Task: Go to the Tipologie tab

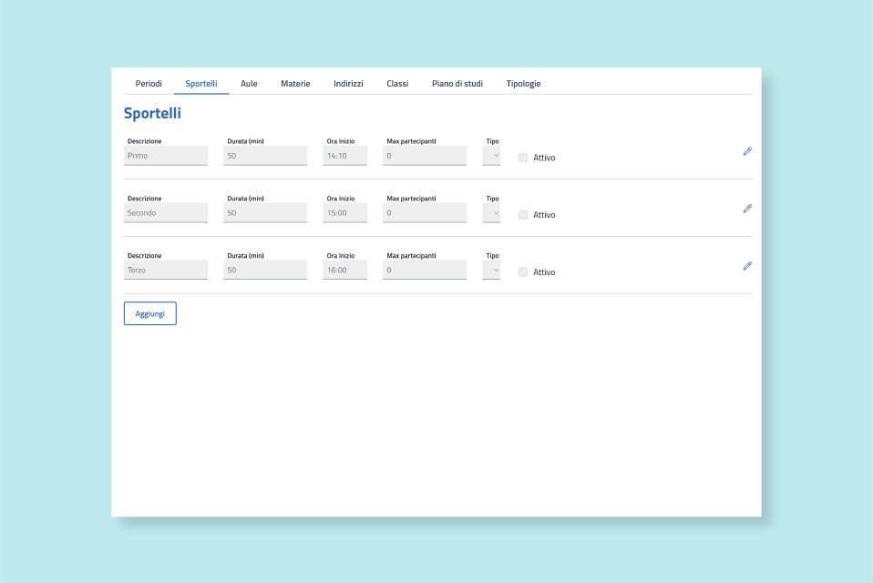Action: pos(523,84)
